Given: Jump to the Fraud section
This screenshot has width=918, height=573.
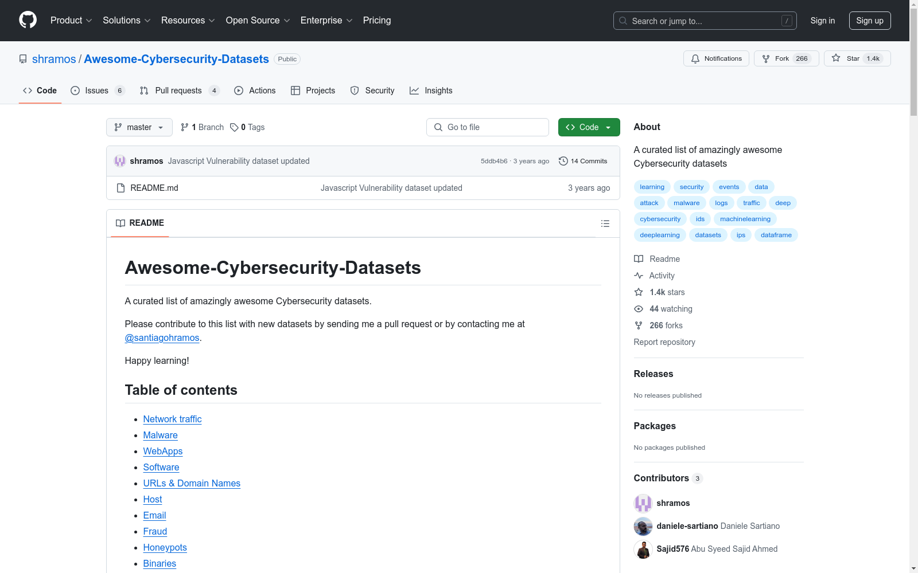Looking at the screenshot, I should (x=155, y=532).
